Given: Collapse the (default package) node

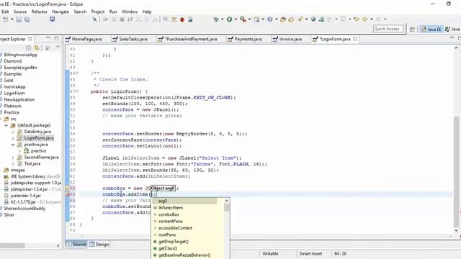Looking at the screenshot, I should pos(6,125).
